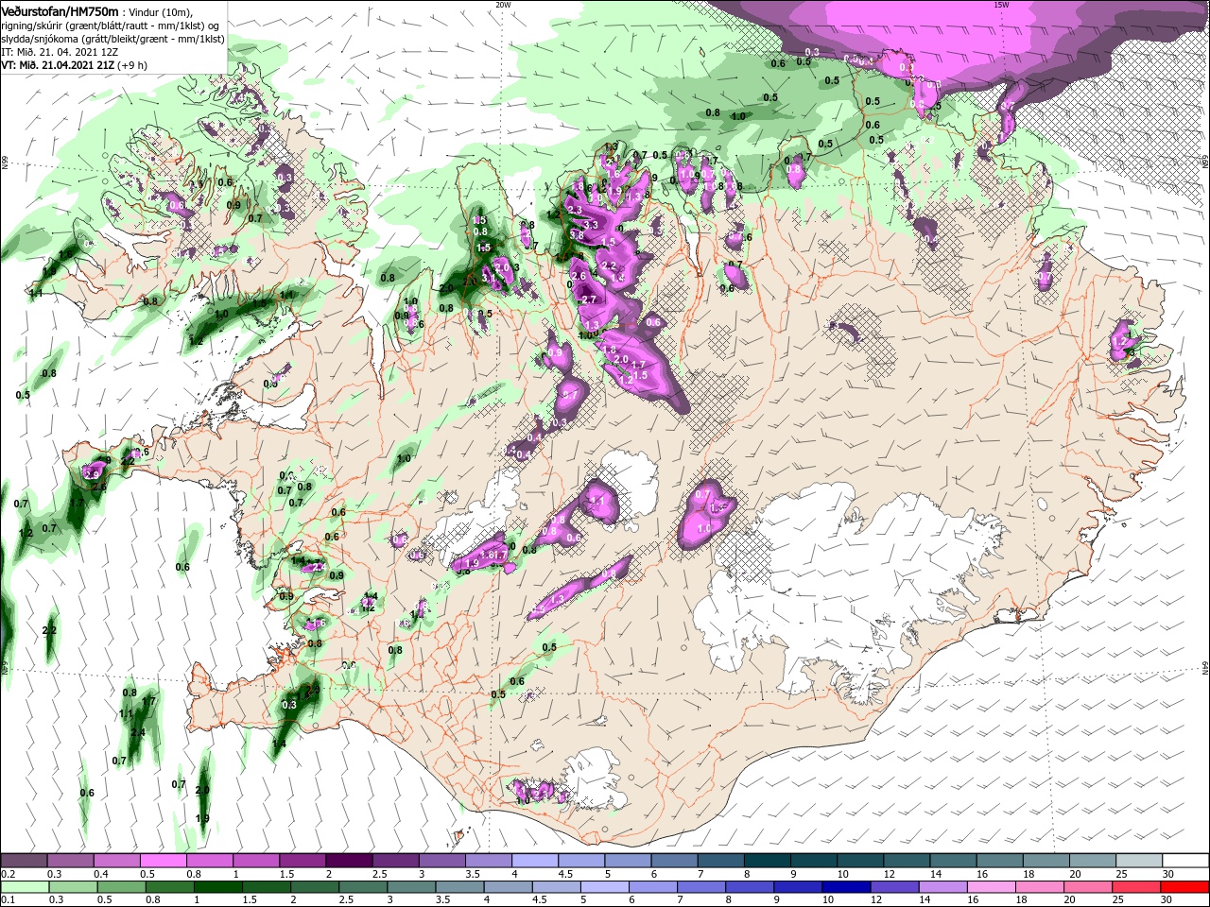Pick upper legend swatch between 0.5 and 0.8
Viewport: 1210px width, 907px height.
163,860
